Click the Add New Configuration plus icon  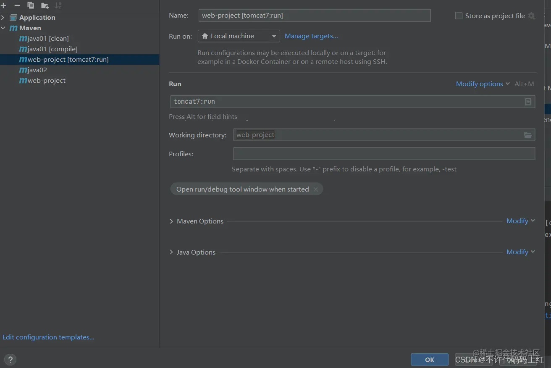[4, 5]
